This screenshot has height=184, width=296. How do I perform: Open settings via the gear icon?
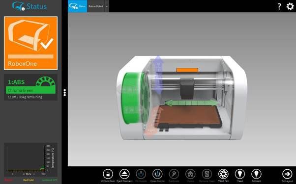click(x=290, y=6)
